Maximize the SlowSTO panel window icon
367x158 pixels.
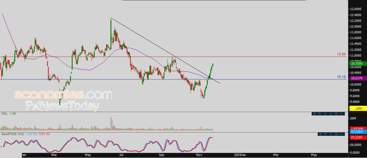click(x=325, y=134)
